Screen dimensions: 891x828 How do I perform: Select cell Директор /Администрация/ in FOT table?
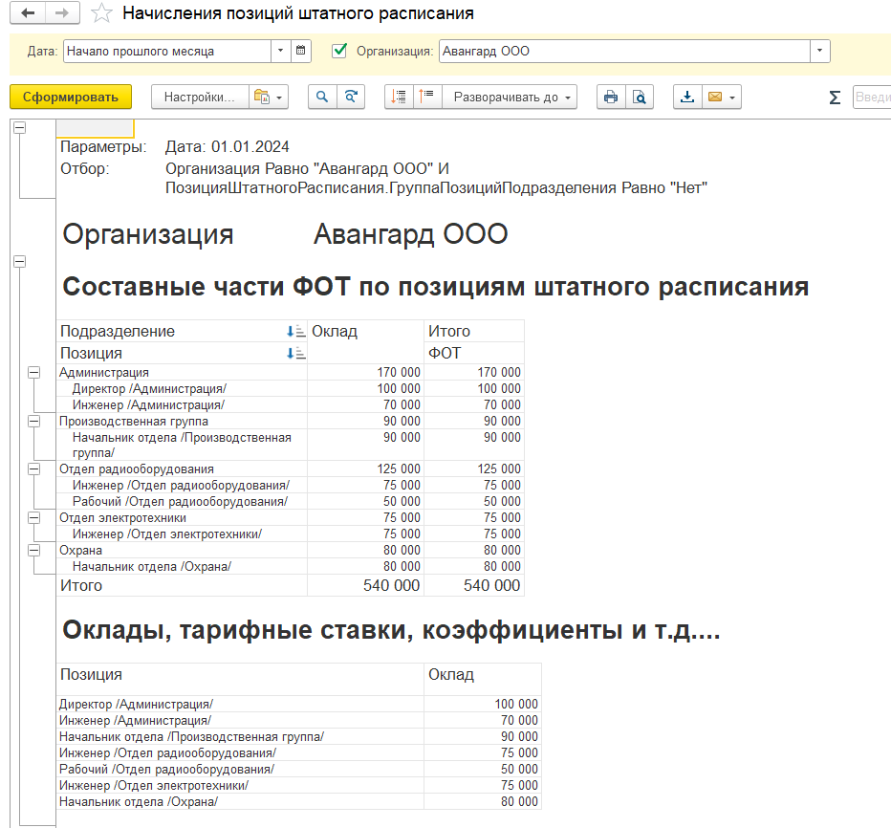point(182,389)
